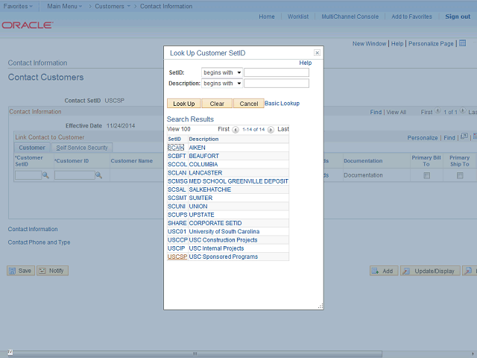477x358 pixels.
Task: Open the Customer SetID lookup magnifier
Action: tap(45, 175)
